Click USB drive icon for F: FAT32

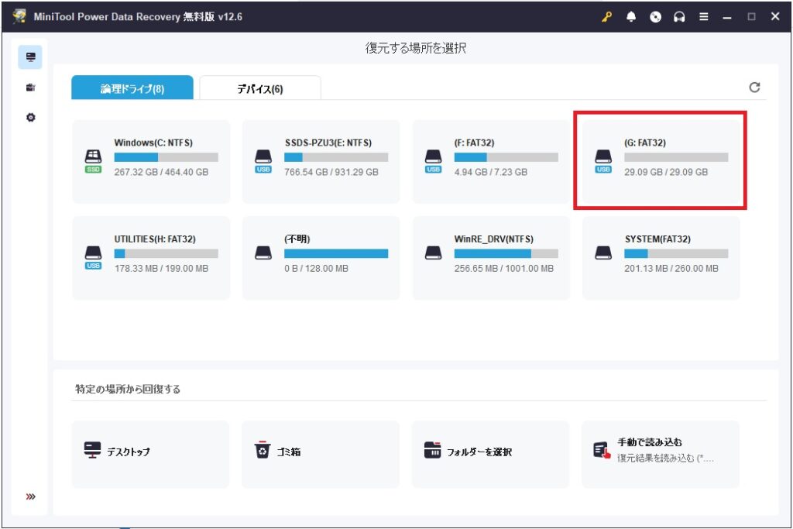click(433, 161)
